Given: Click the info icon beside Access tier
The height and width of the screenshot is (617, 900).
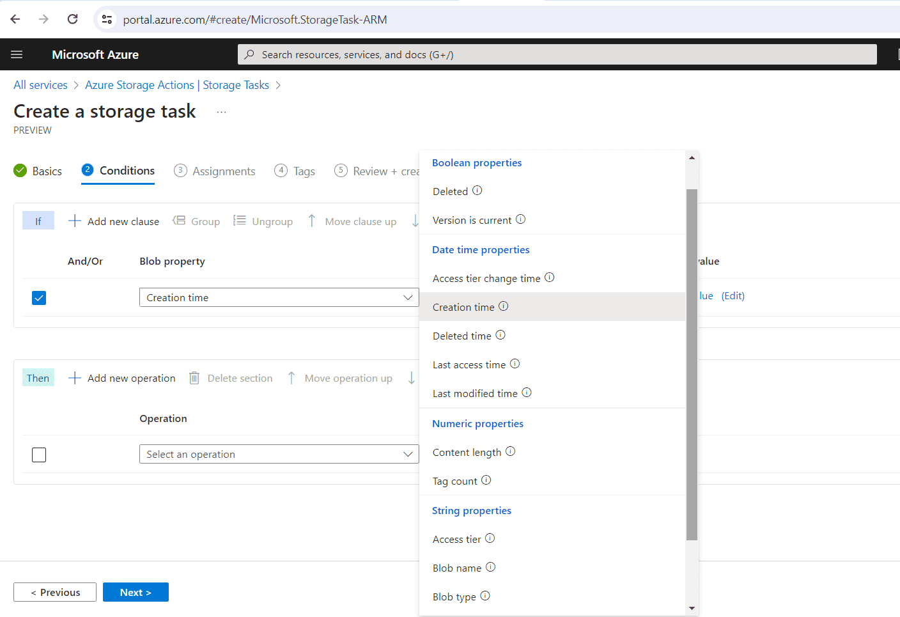Looking at the screenshot, I should coord(490,538).
